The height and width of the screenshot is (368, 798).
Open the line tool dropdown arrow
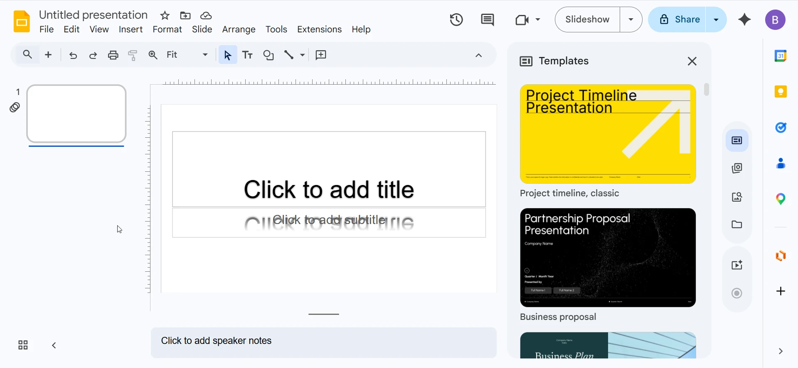(x=303, y=55)
